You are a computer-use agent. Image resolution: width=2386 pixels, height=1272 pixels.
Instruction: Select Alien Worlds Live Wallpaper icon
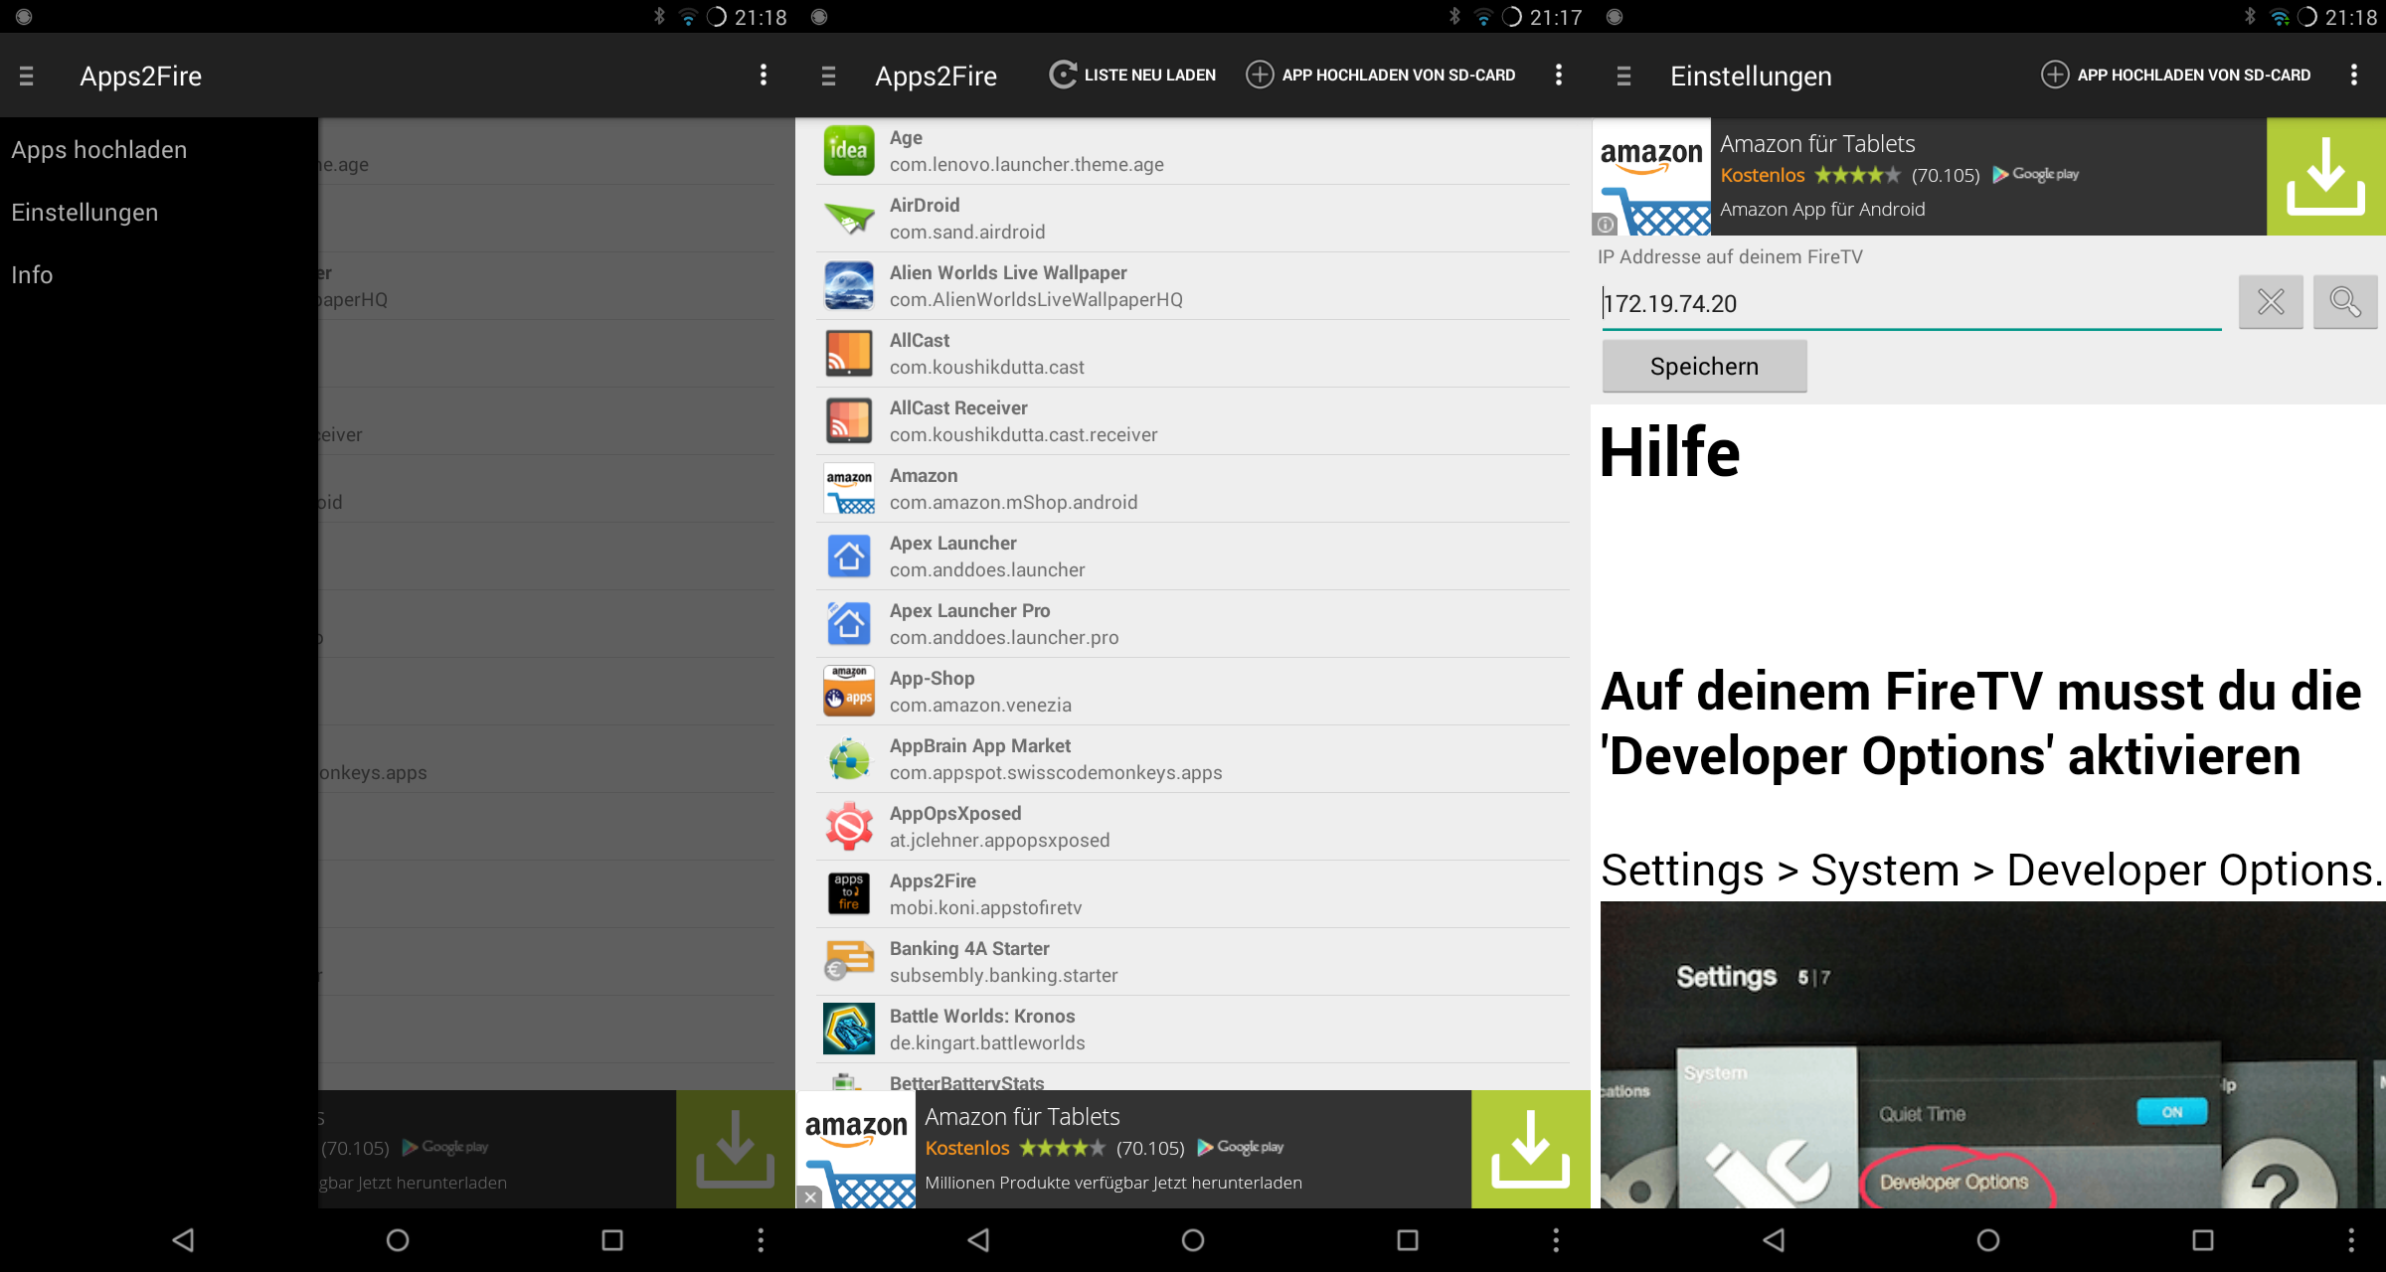click(x=849, y=286)
